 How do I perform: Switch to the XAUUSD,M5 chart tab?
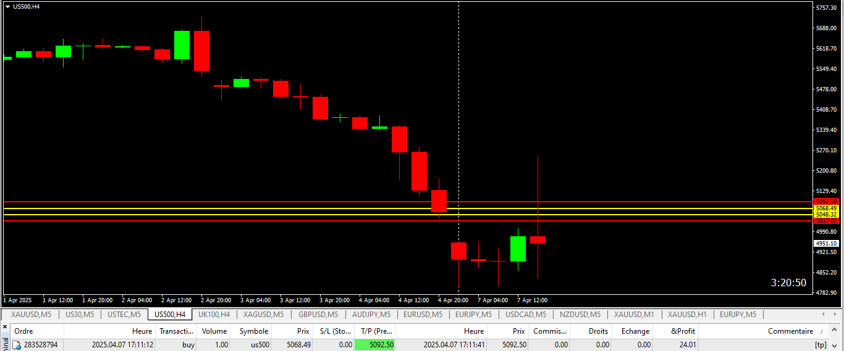click(x=31, y=315)
